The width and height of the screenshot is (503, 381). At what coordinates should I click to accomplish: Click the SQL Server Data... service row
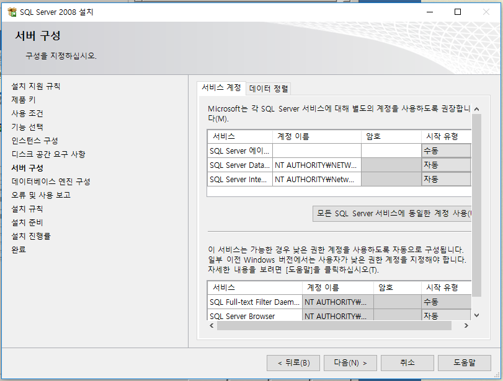(239, 165)
